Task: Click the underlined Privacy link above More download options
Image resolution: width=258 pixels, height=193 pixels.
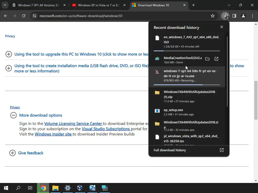Action: pyautogui.click(x=15, y=107)
